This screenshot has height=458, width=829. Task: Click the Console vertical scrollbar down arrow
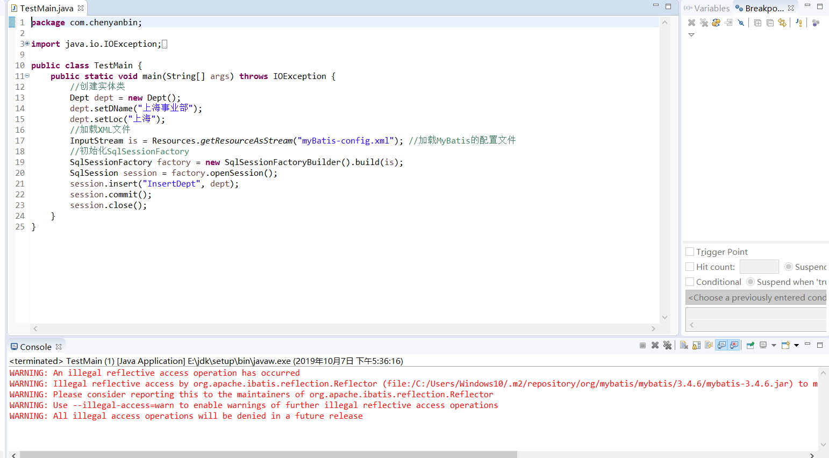tap(823, 445)
